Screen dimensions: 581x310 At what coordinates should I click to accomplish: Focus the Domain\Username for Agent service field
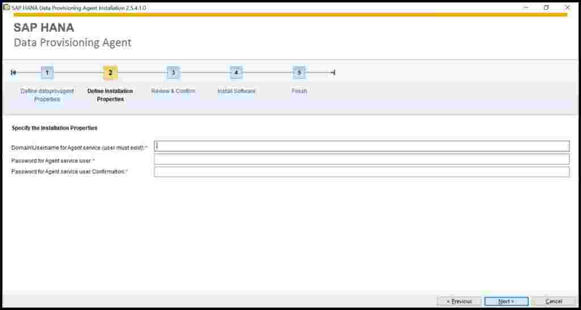click(x=361, y=146)
